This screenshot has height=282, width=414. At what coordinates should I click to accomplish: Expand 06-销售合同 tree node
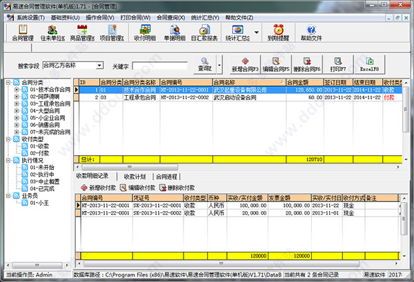17,125
